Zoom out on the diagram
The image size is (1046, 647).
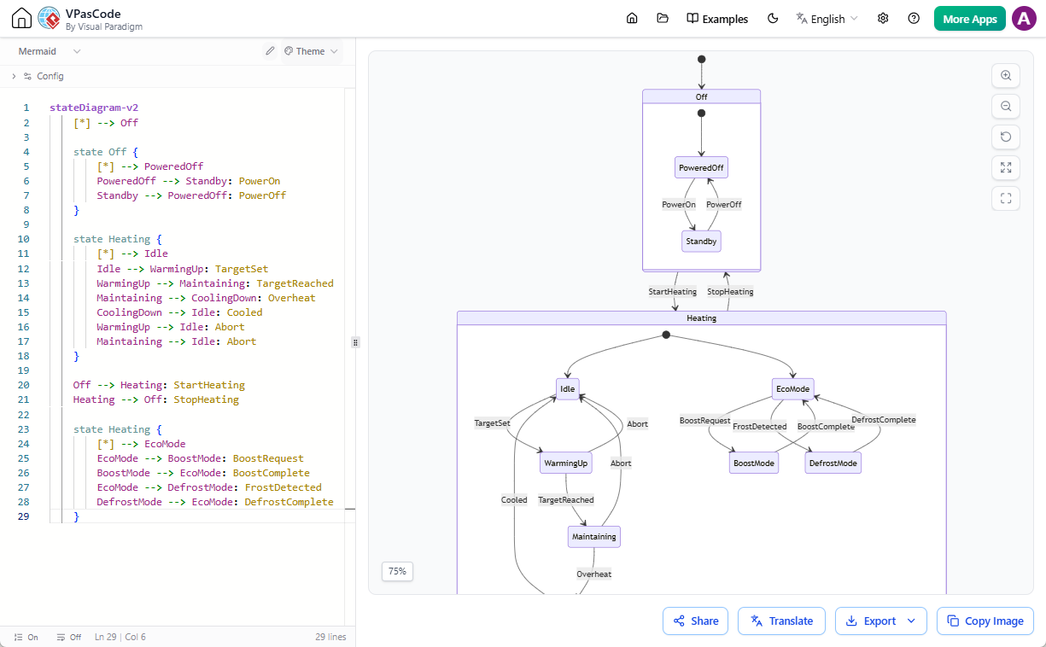[x=1006, y=106]
